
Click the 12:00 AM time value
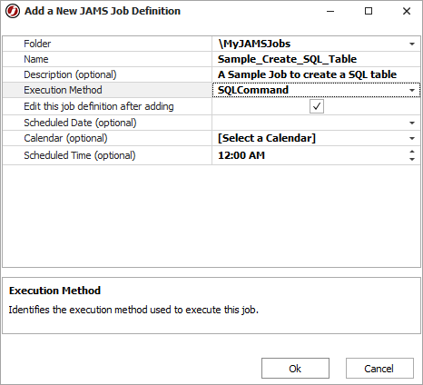[241, 155]
